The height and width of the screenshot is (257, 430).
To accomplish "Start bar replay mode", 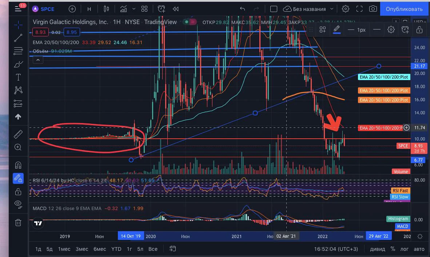I will [175, 9].
